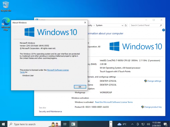
Task: Click 'Windows is activated' status text
Action: pyautogui.click(x=84, y=102)
